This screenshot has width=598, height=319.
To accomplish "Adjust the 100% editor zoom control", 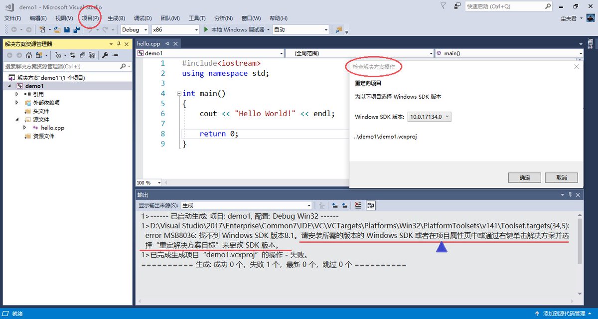I will click(148, 182).
